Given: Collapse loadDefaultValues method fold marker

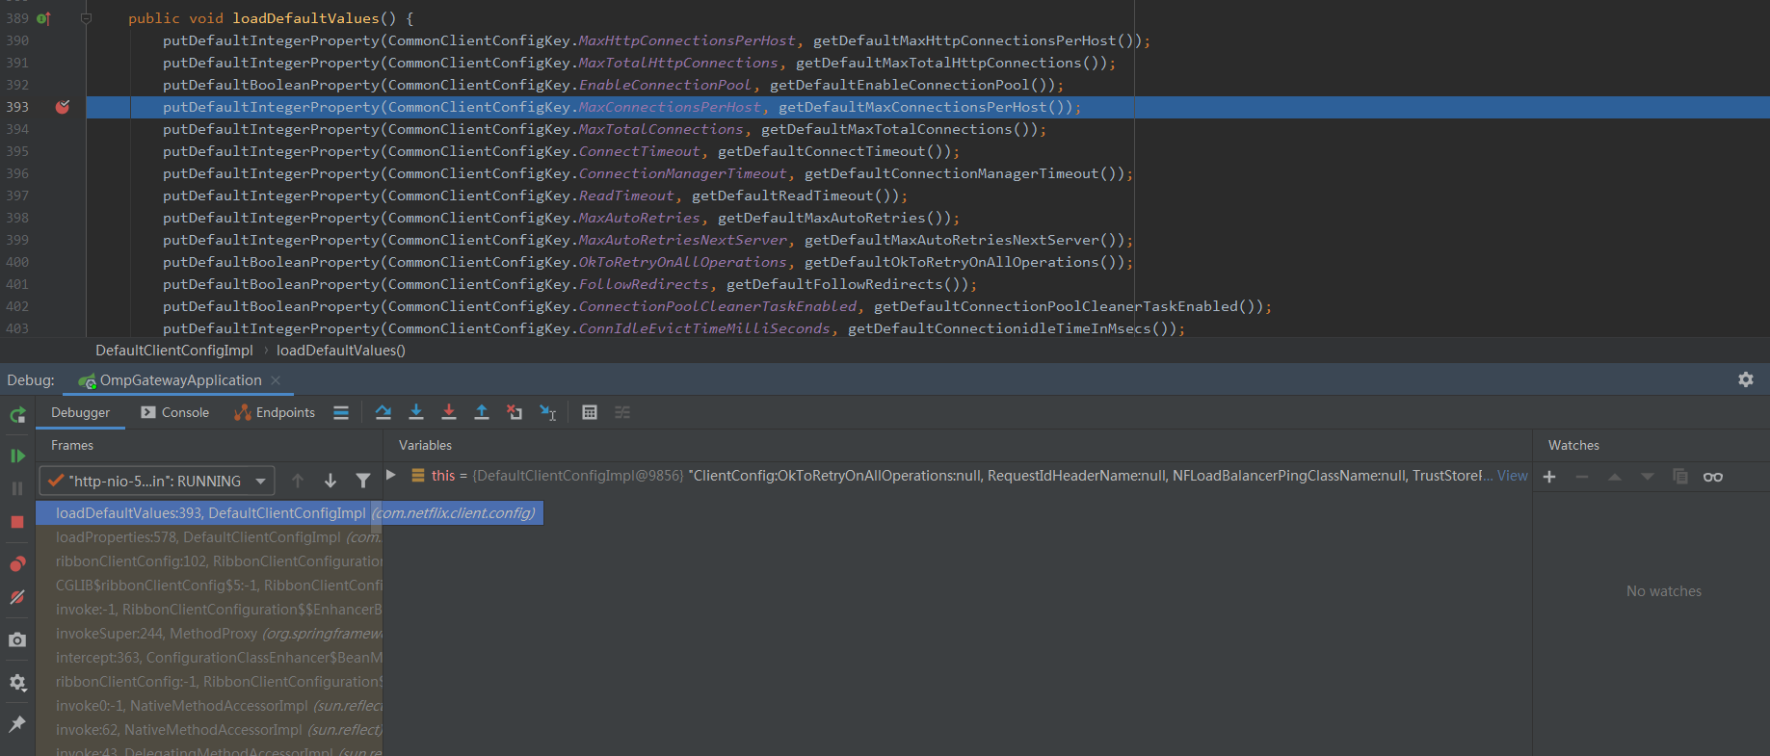Looking at the screenshot, I should (x=86, y=18).
